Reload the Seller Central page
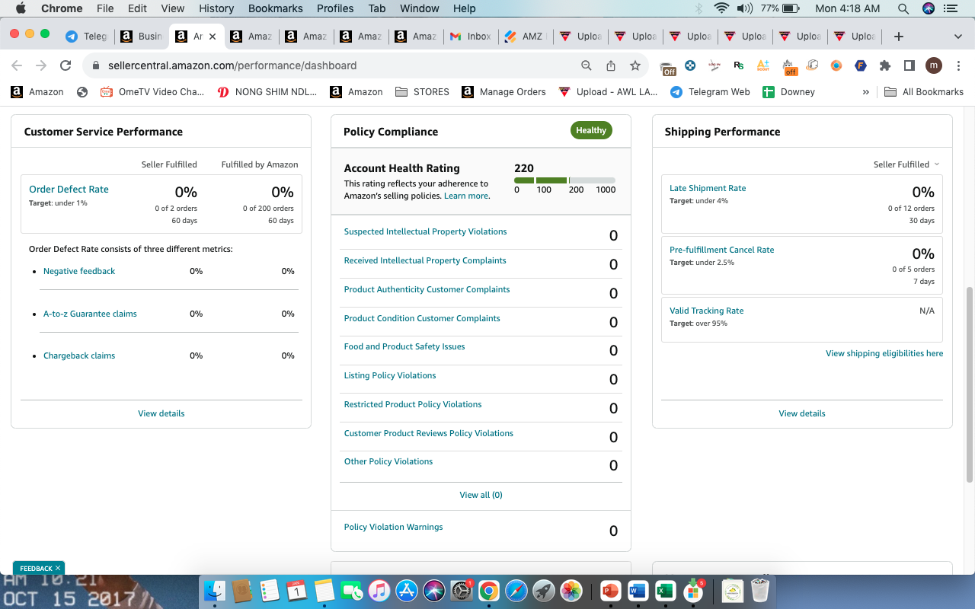The image size is (975, 609). (66, 65)
